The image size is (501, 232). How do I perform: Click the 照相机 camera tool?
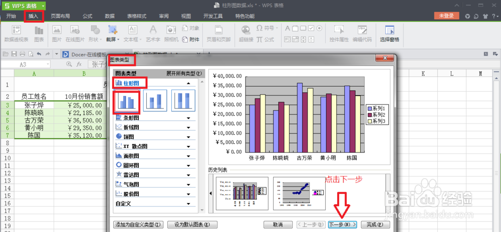coord(171,34)
